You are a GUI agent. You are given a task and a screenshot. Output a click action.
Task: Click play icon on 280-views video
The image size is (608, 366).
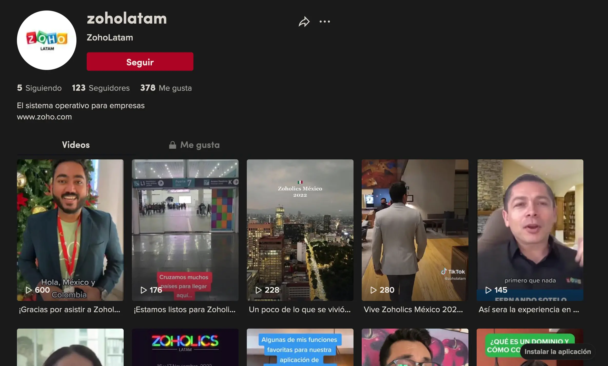point(374,290)
